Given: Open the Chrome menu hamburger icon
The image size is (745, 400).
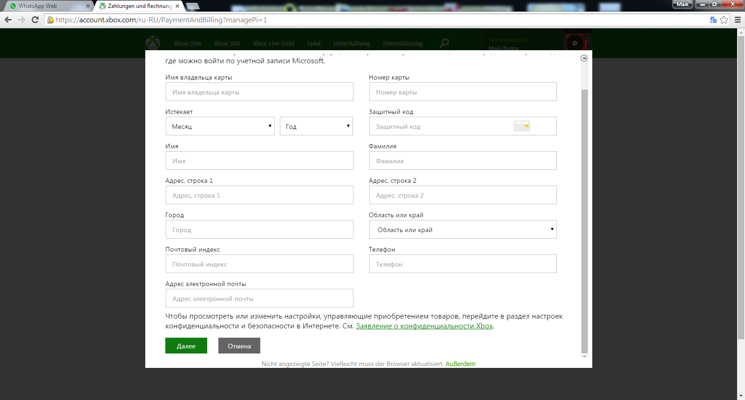Looking at the screenshot, I should click(x=738, y=20).
